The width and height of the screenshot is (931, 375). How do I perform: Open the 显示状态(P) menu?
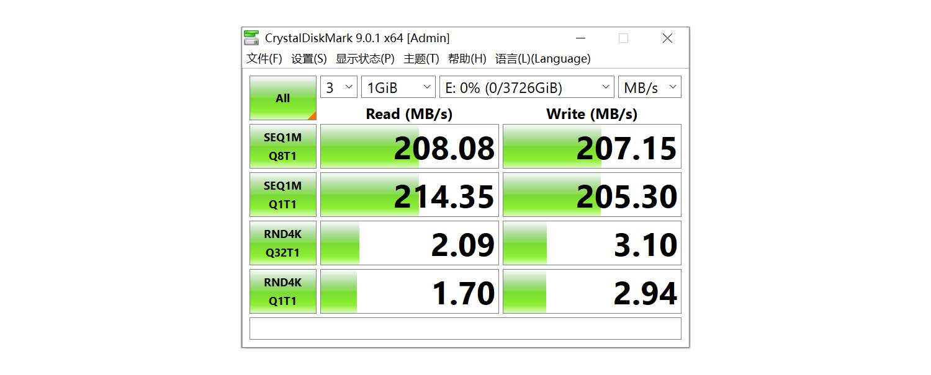tap(365, 59)
